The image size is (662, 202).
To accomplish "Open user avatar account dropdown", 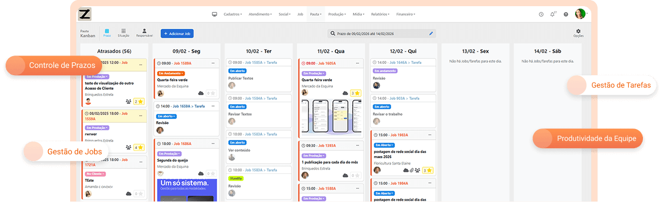I will (x=581, y=14).
